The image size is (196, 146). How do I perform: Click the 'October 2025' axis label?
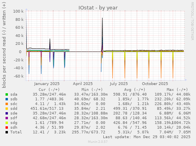155,84
